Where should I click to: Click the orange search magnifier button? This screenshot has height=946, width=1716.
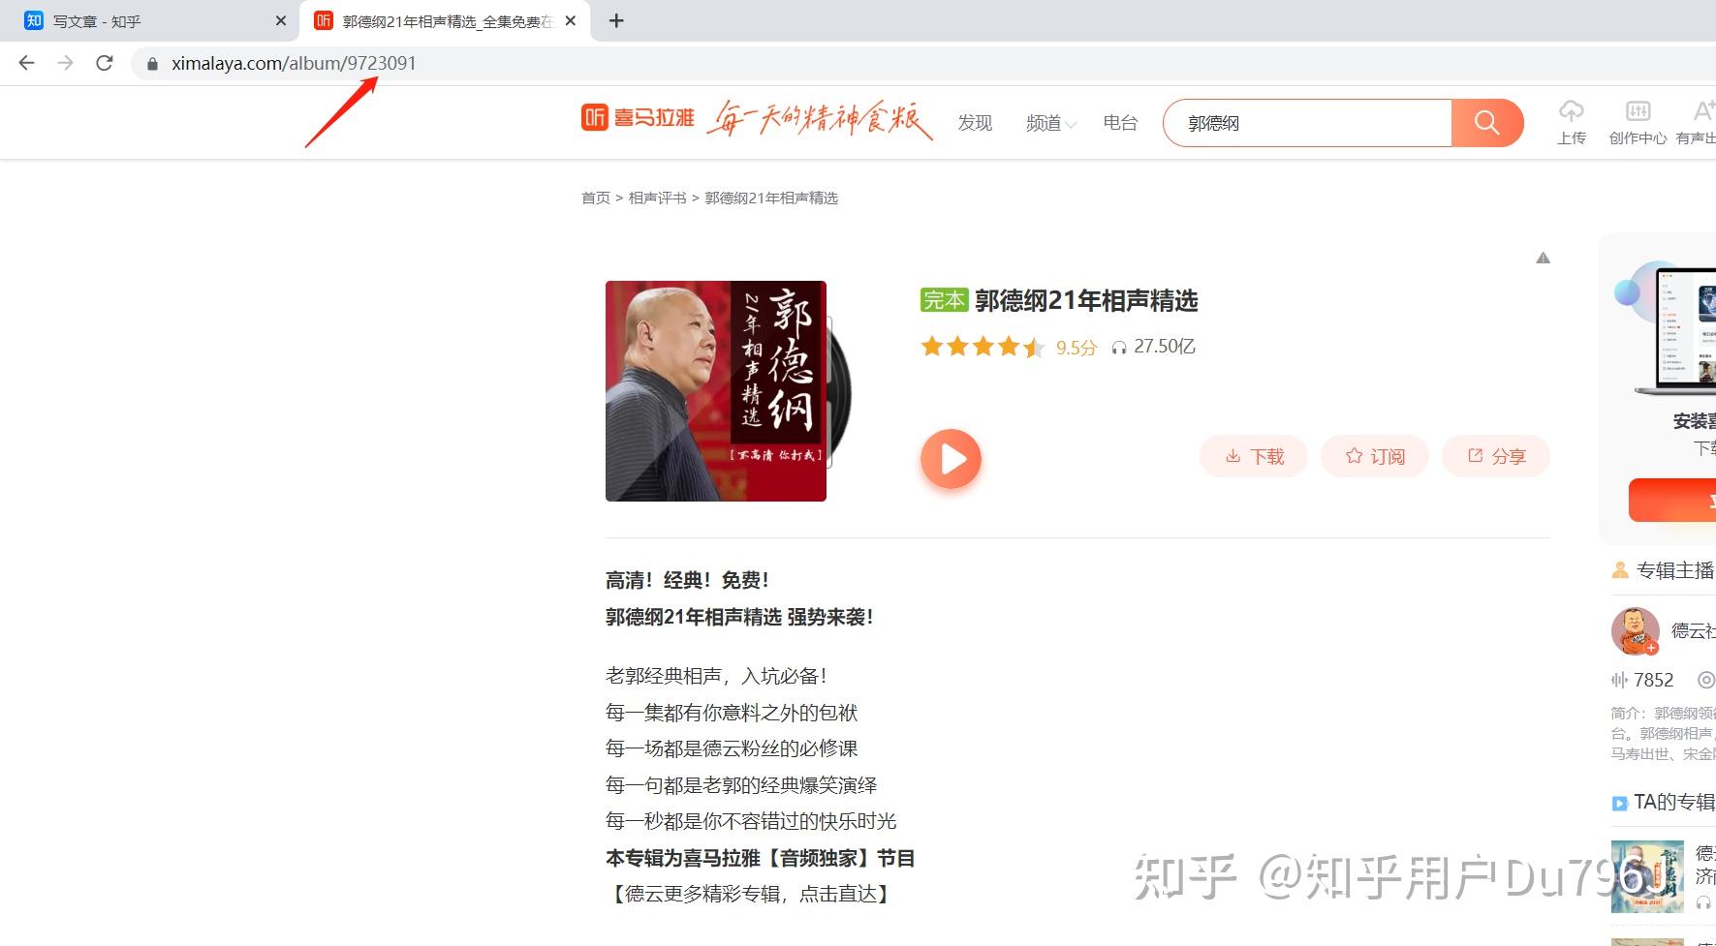tap(1487, 123)
